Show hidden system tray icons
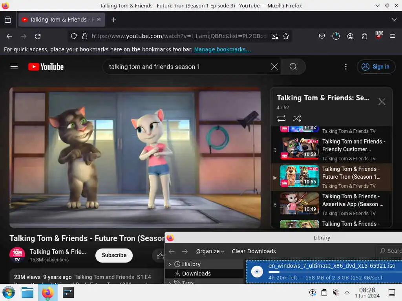The height and width of the screenshot is (301, 402). [x=347, y=292]
